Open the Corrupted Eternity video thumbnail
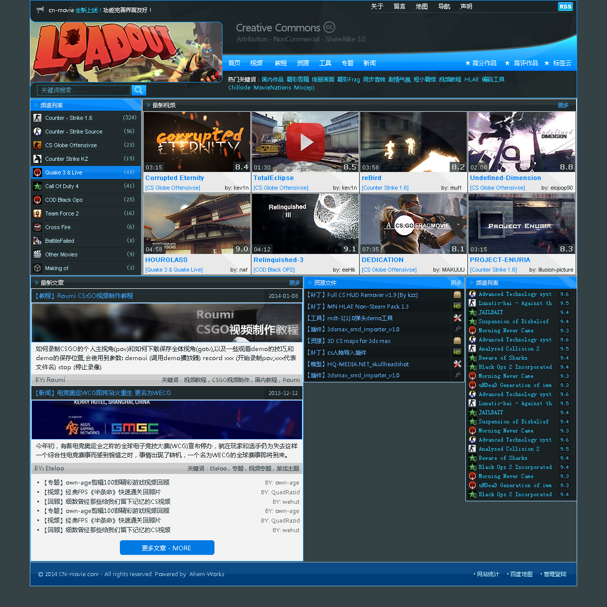This screenshot has width=607, height=607. point(197,142)
